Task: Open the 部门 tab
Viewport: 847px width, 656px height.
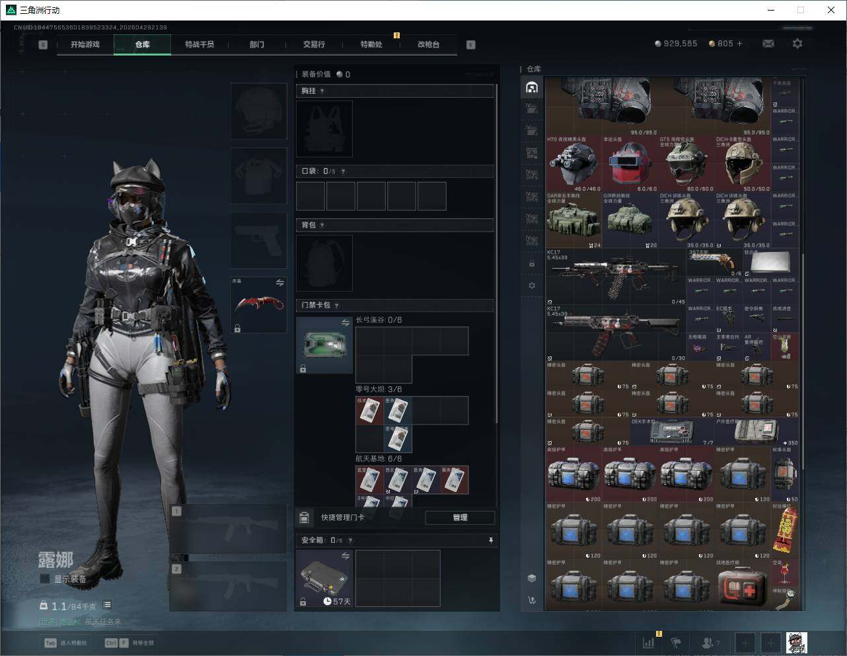Action: pyautogui.click(x=257, y=44)
